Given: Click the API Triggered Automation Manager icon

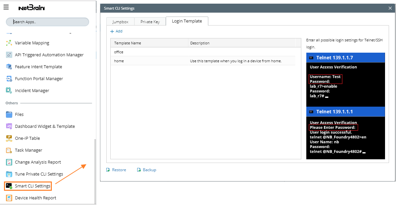Looking at the screenshot, I should 9,55.
